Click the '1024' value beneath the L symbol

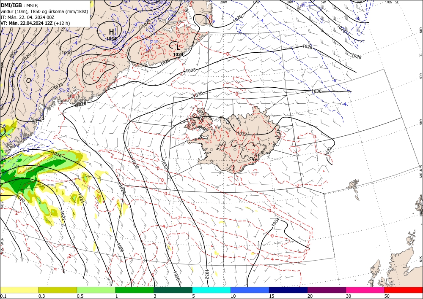178,54
